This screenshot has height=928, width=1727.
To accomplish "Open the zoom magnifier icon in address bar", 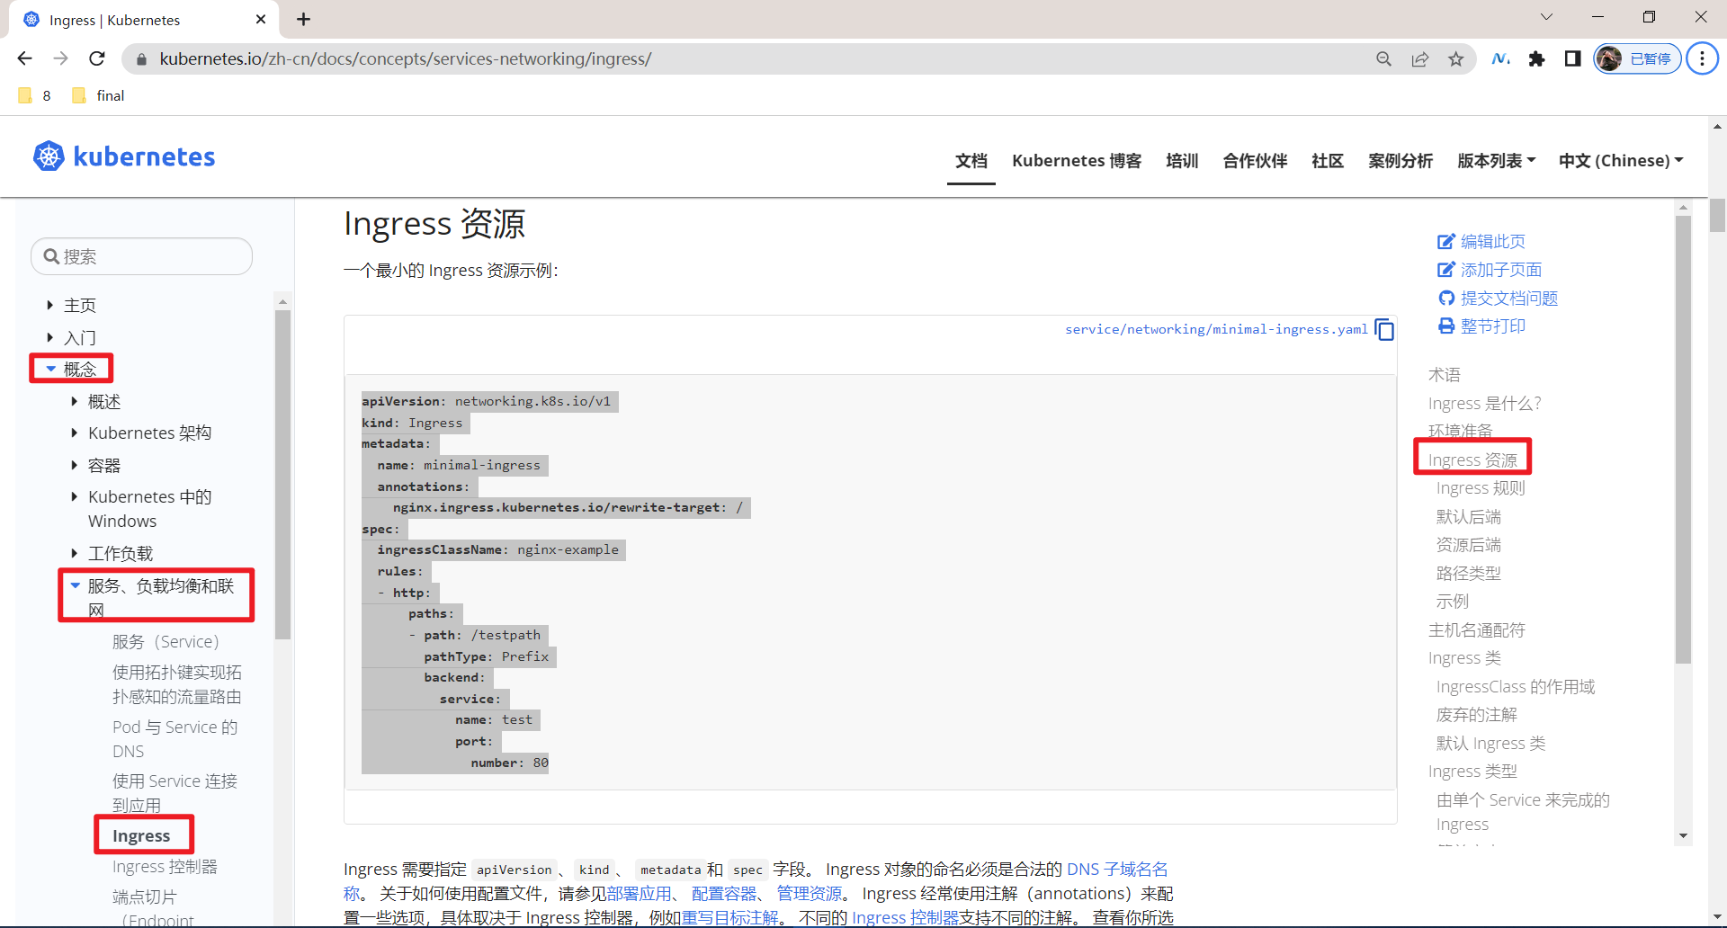I will pos(1383,58).
